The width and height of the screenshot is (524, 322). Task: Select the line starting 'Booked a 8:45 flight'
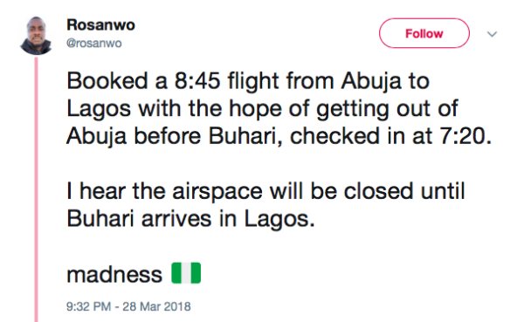248,81
